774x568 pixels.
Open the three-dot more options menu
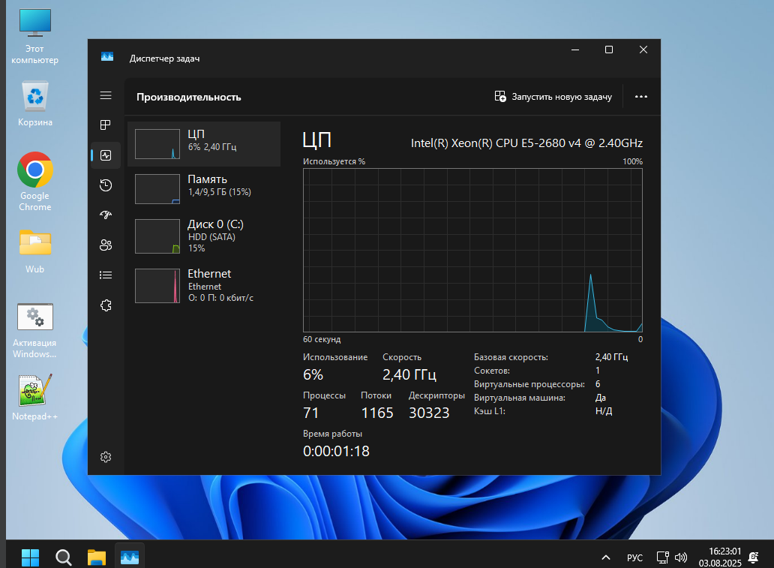[641, 97]
